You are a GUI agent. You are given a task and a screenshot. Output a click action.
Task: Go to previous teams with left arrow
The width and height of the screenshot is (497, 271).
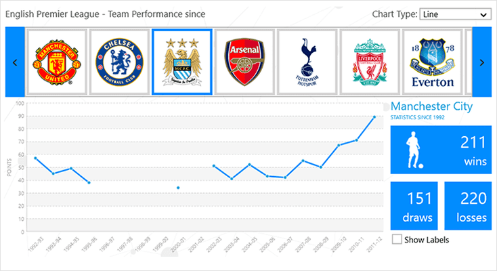click(x=15, y=62)
